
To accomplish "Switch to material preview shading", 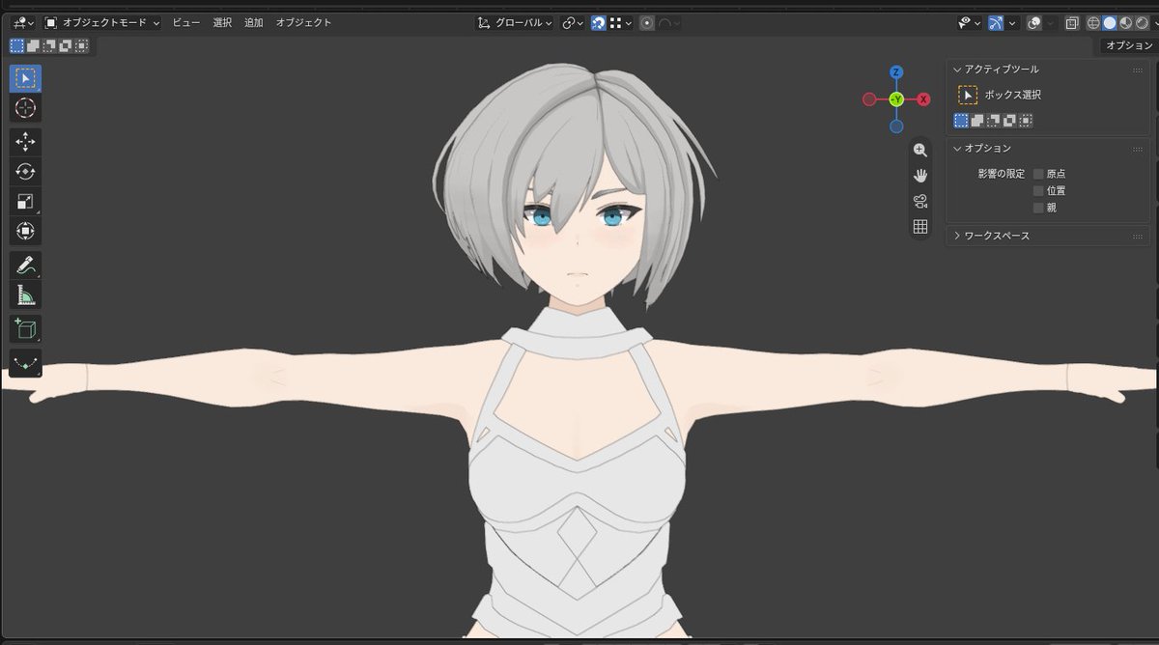I will click(1126, 22).
